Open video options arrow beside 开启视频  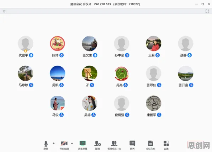tap(72, 143)
